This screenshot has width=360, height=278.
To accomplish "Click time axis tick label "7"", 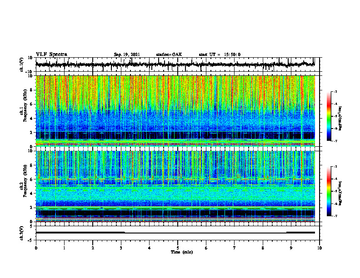I will click(x=235, y=248).
